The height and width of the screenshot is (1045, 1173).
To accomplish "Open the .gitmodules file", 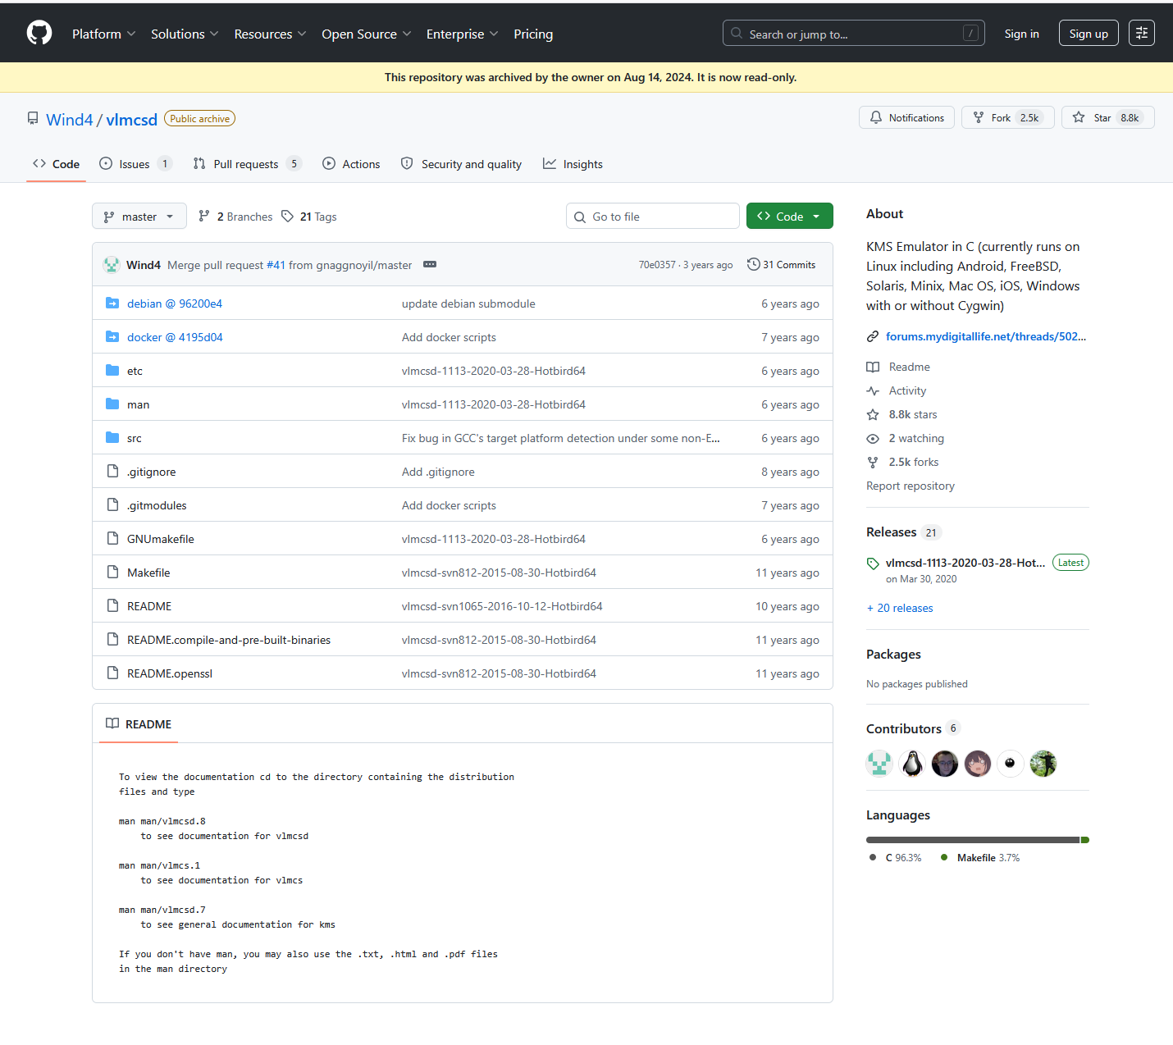I will pyautogui.click(x=157, y=505).
